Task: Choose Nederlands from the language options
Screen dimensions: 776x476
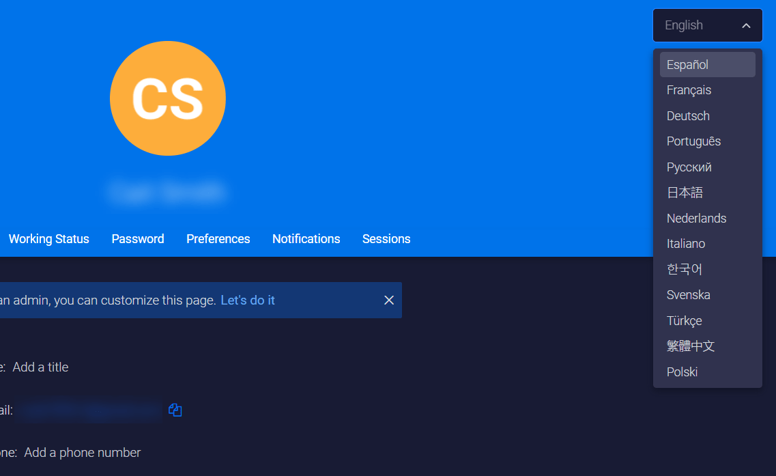Action: (x=696, y=218)
